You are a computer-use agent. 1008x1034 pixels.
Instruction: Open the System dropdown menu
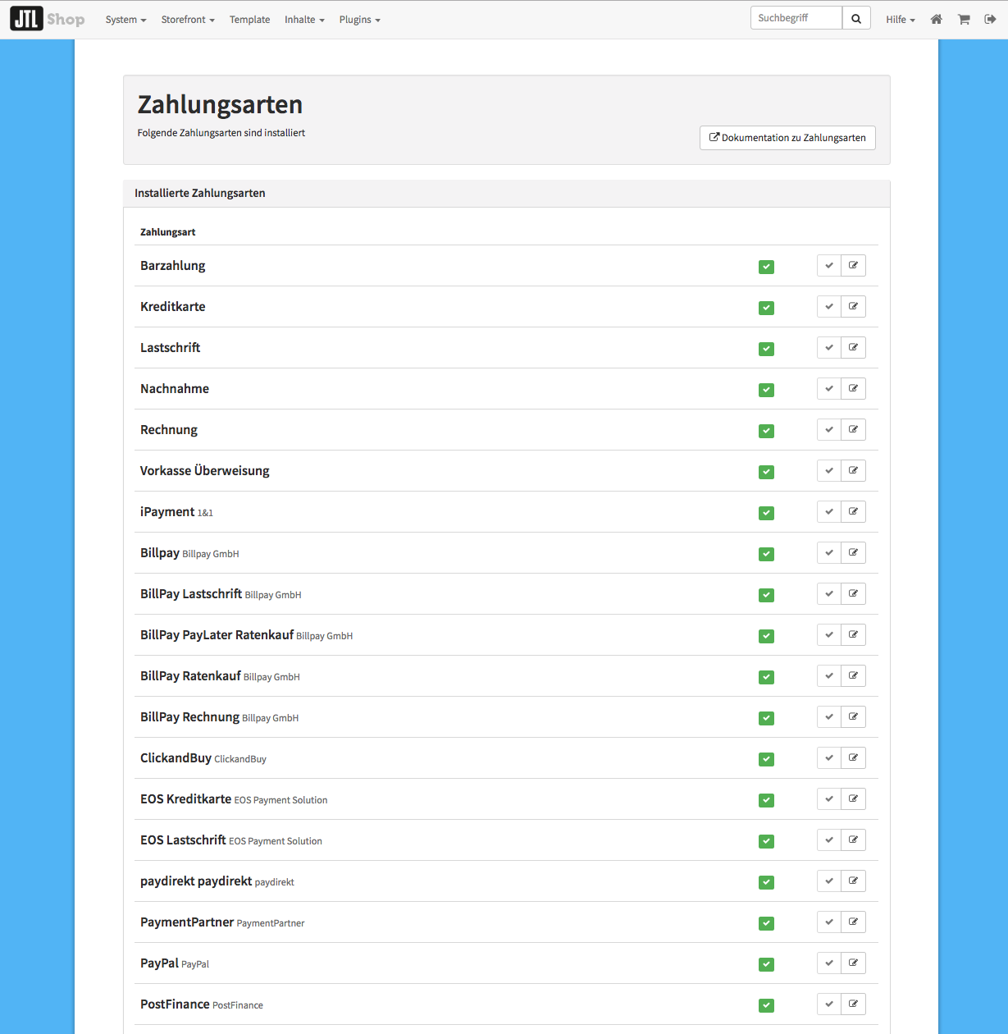point(125,20)
